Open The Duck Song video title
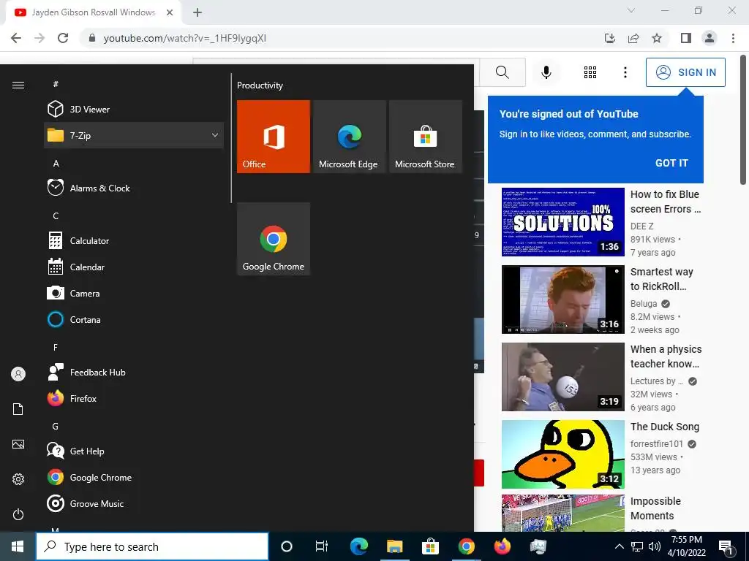This screenshot has width=749, height=561. (665, 427)
